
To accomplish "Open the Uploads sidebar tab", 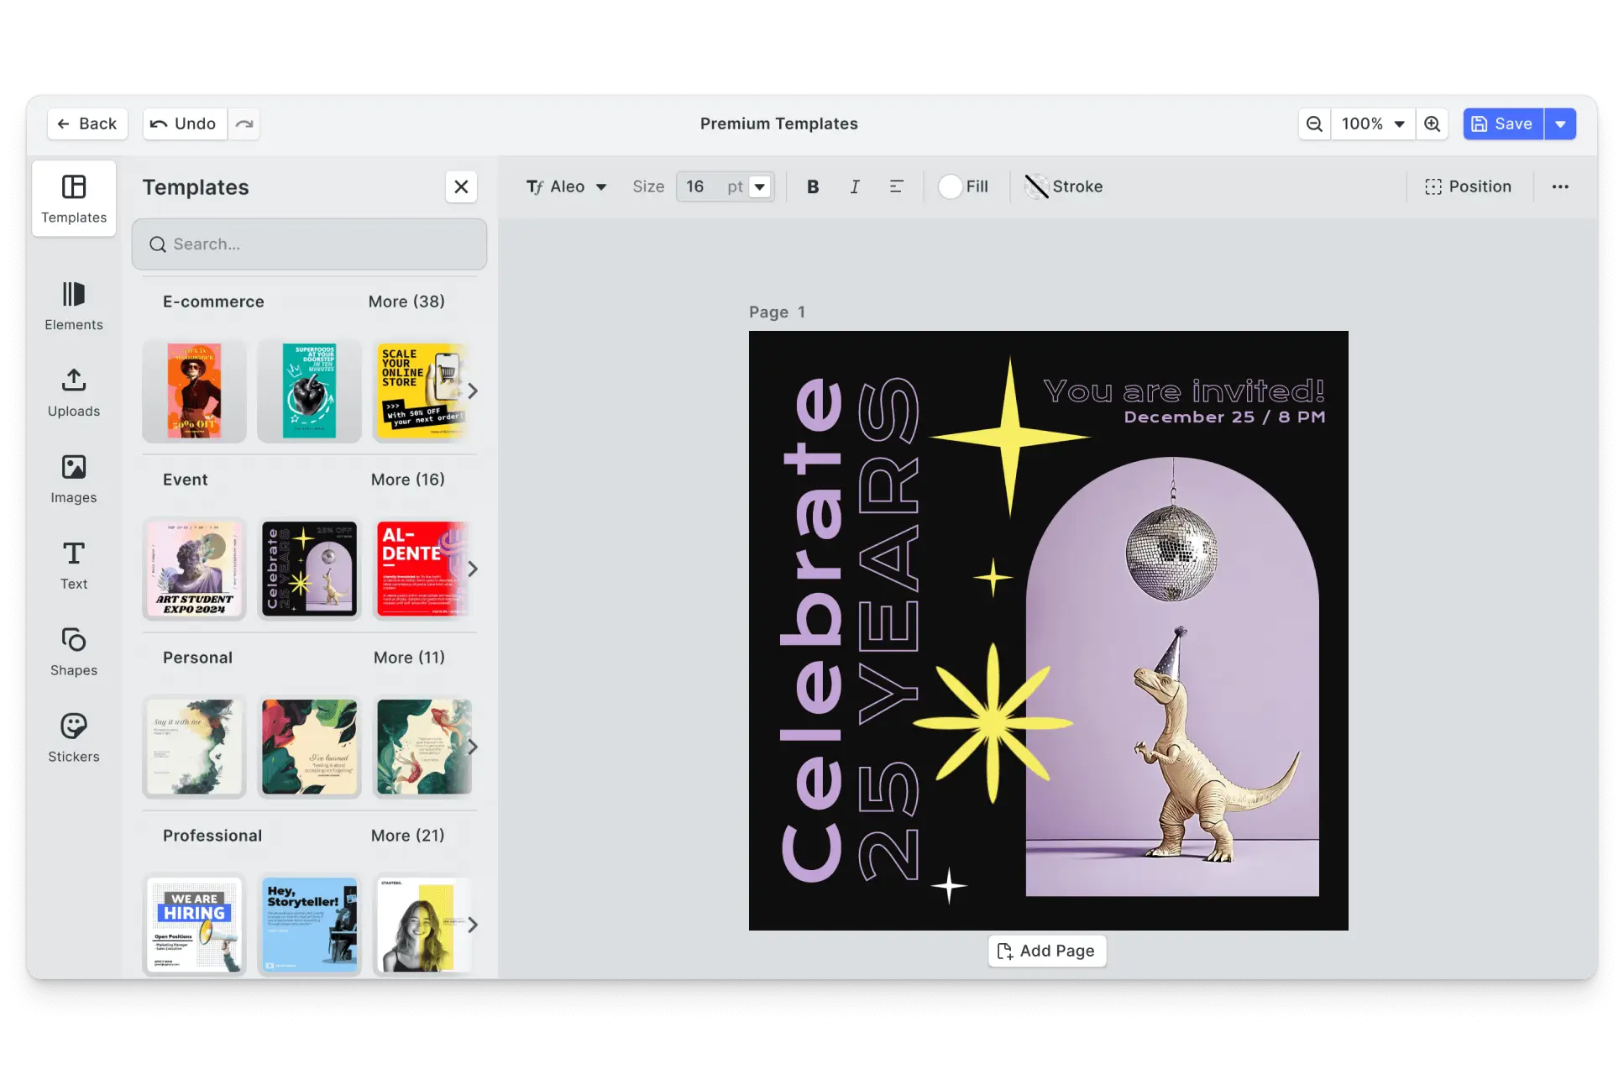I will tap(74, 393).
